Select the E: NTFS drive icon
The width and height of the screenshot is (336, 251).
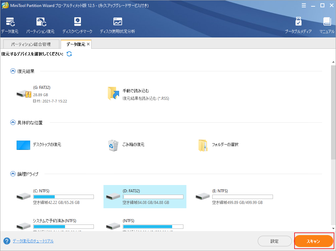pos(203,196)
